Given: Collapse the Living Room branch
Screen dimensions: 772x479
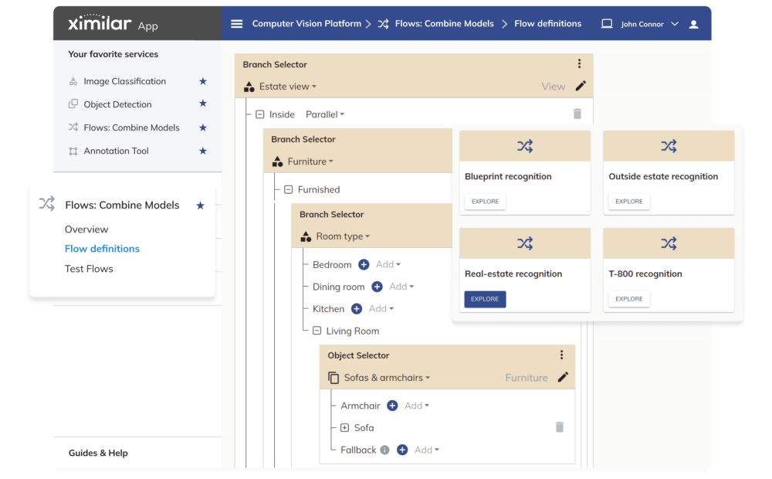Looking at the screenshot, I should pyautogui.click(x=317, y=331).
